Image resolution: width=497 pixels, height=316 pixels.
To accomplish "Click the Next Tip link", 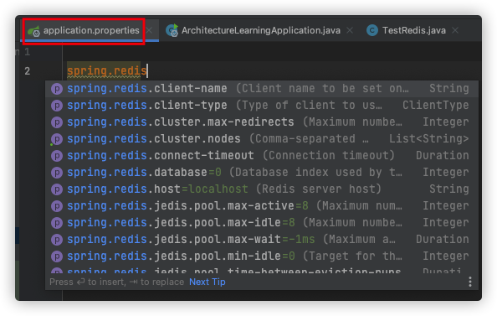I will pos(208,282).
